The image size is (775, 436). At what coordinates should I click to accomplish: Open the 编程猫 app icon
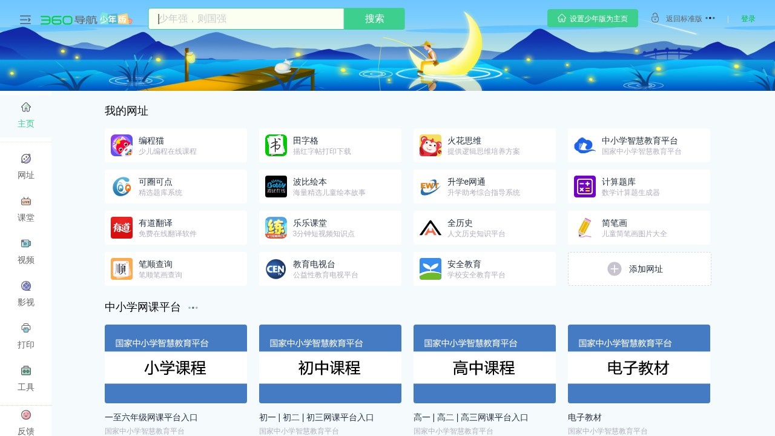(122, 145)
